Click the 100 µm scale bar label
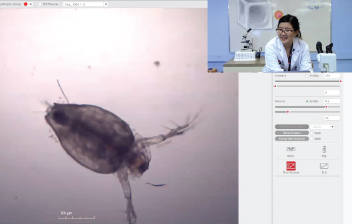Screen dimensions: 352x224 [66, 213]
